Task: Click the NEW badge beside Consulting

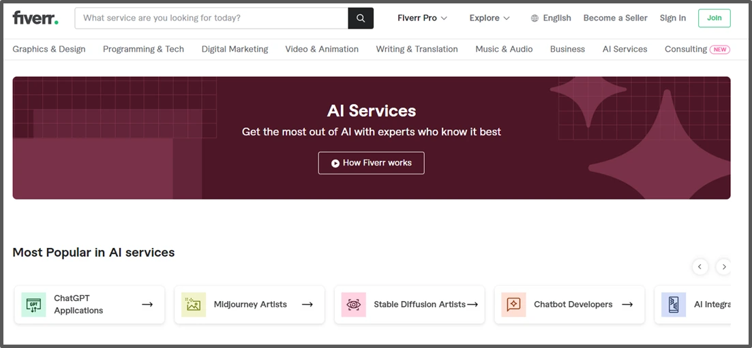Action: (x=720, y=49)
